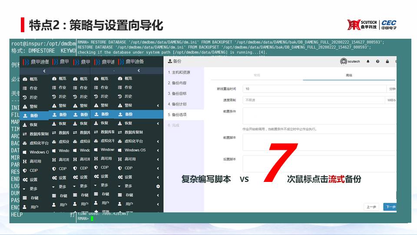Click the CDP shield icon in the rightmost sidebar

(x=120, y=168)
